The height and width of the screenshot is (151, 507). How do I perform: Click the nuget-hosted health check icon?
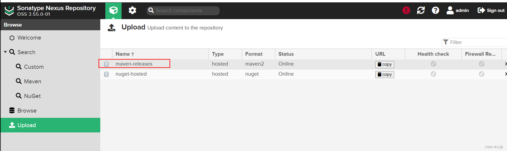click(x=433, y=74)
